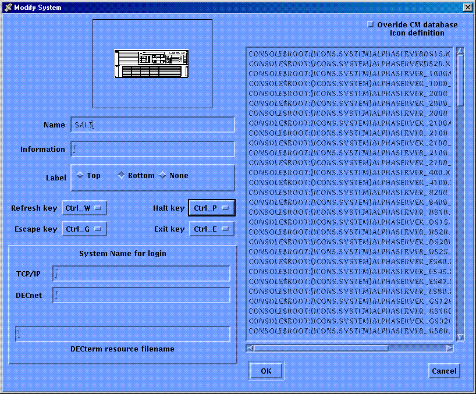Select ALPHASERVERDS15.X in icon list
476x394 pixels.
[x=349, y=54]
